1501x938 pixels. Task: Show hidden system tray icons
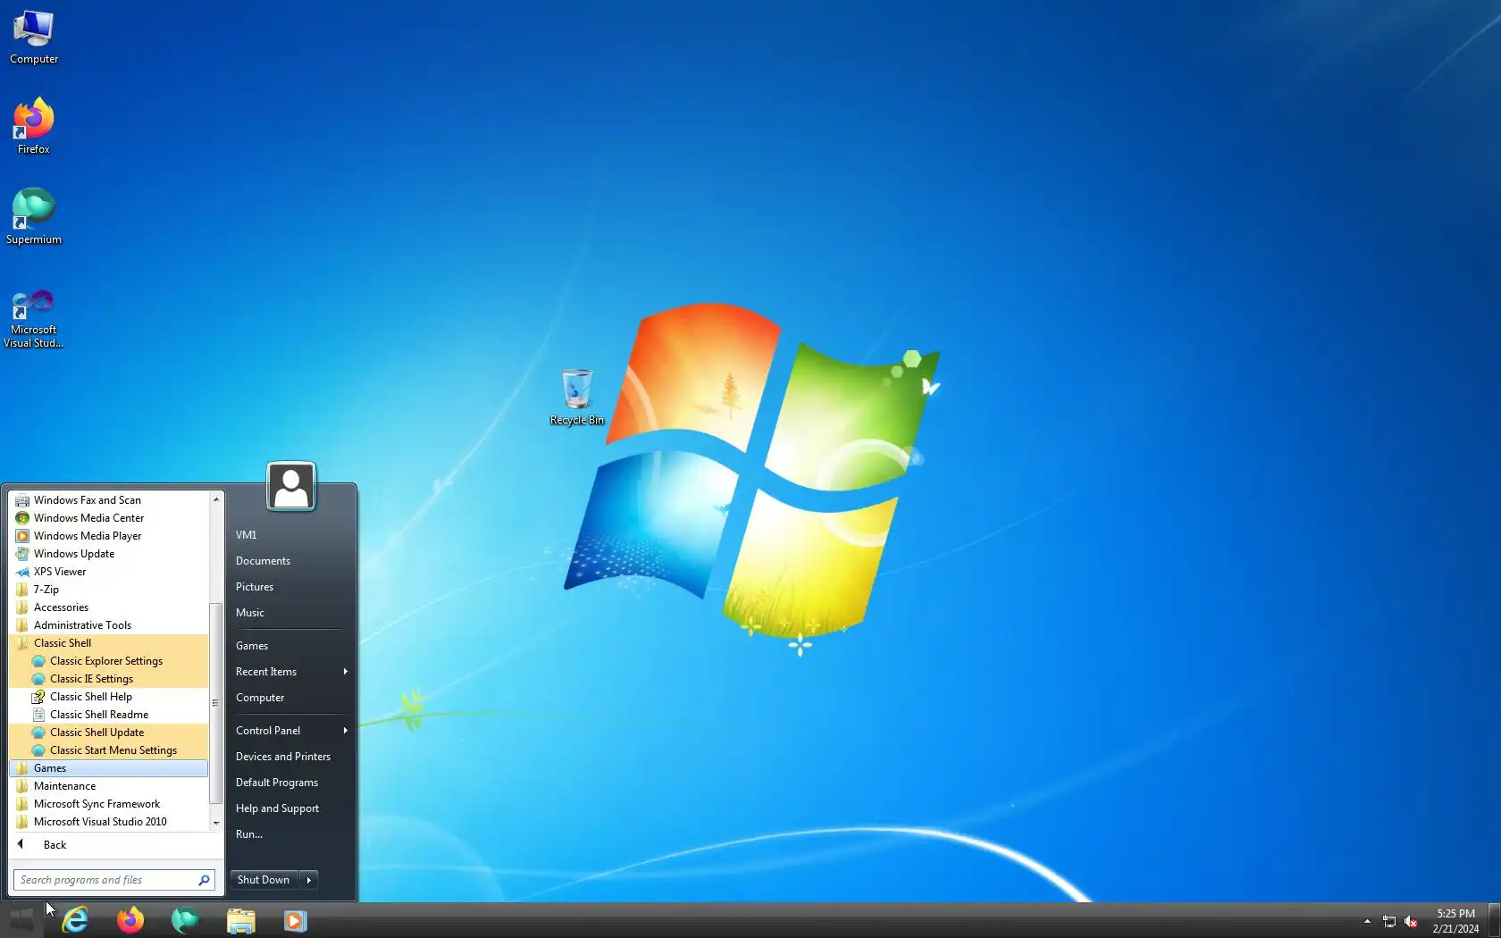pos(1367,921)
